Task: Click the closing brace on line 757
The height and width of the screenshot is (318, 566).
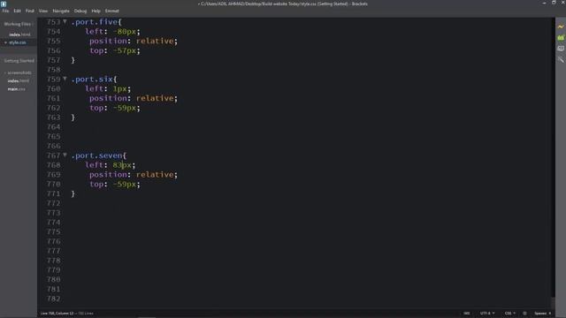Action: 73,60
